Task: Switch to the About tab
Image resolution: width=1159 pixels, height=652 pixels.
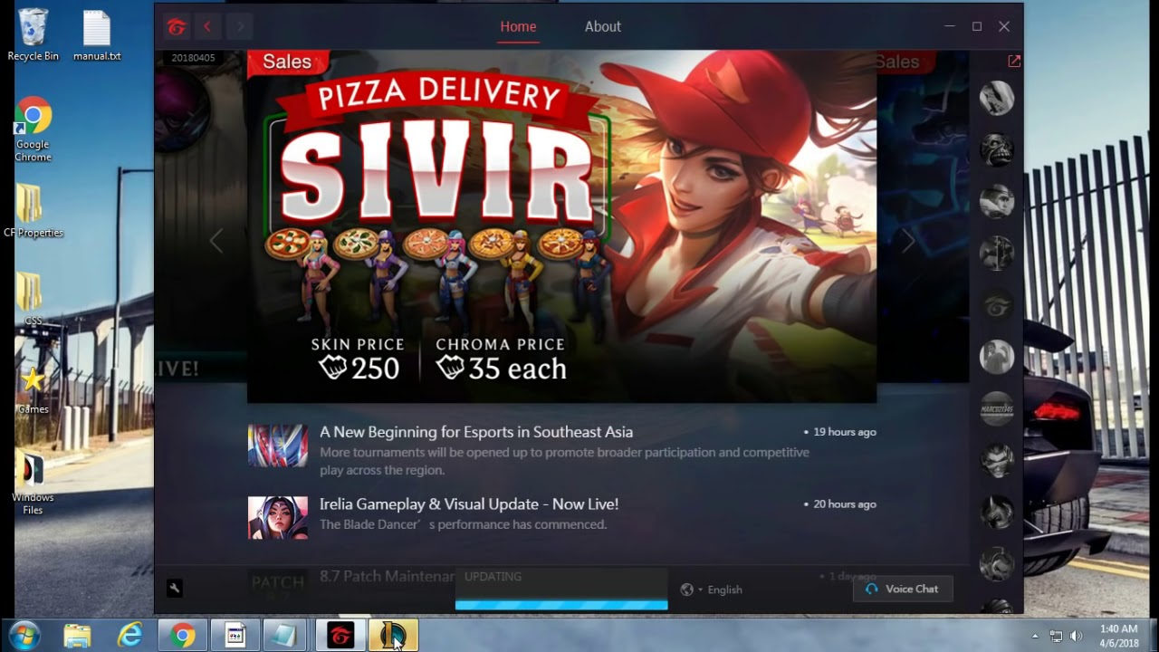Action: pos(603,27)
